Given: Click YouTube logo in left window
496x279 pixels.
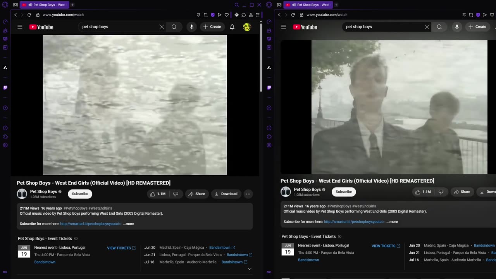Looking at the screenshot, I should pos(41,27).
